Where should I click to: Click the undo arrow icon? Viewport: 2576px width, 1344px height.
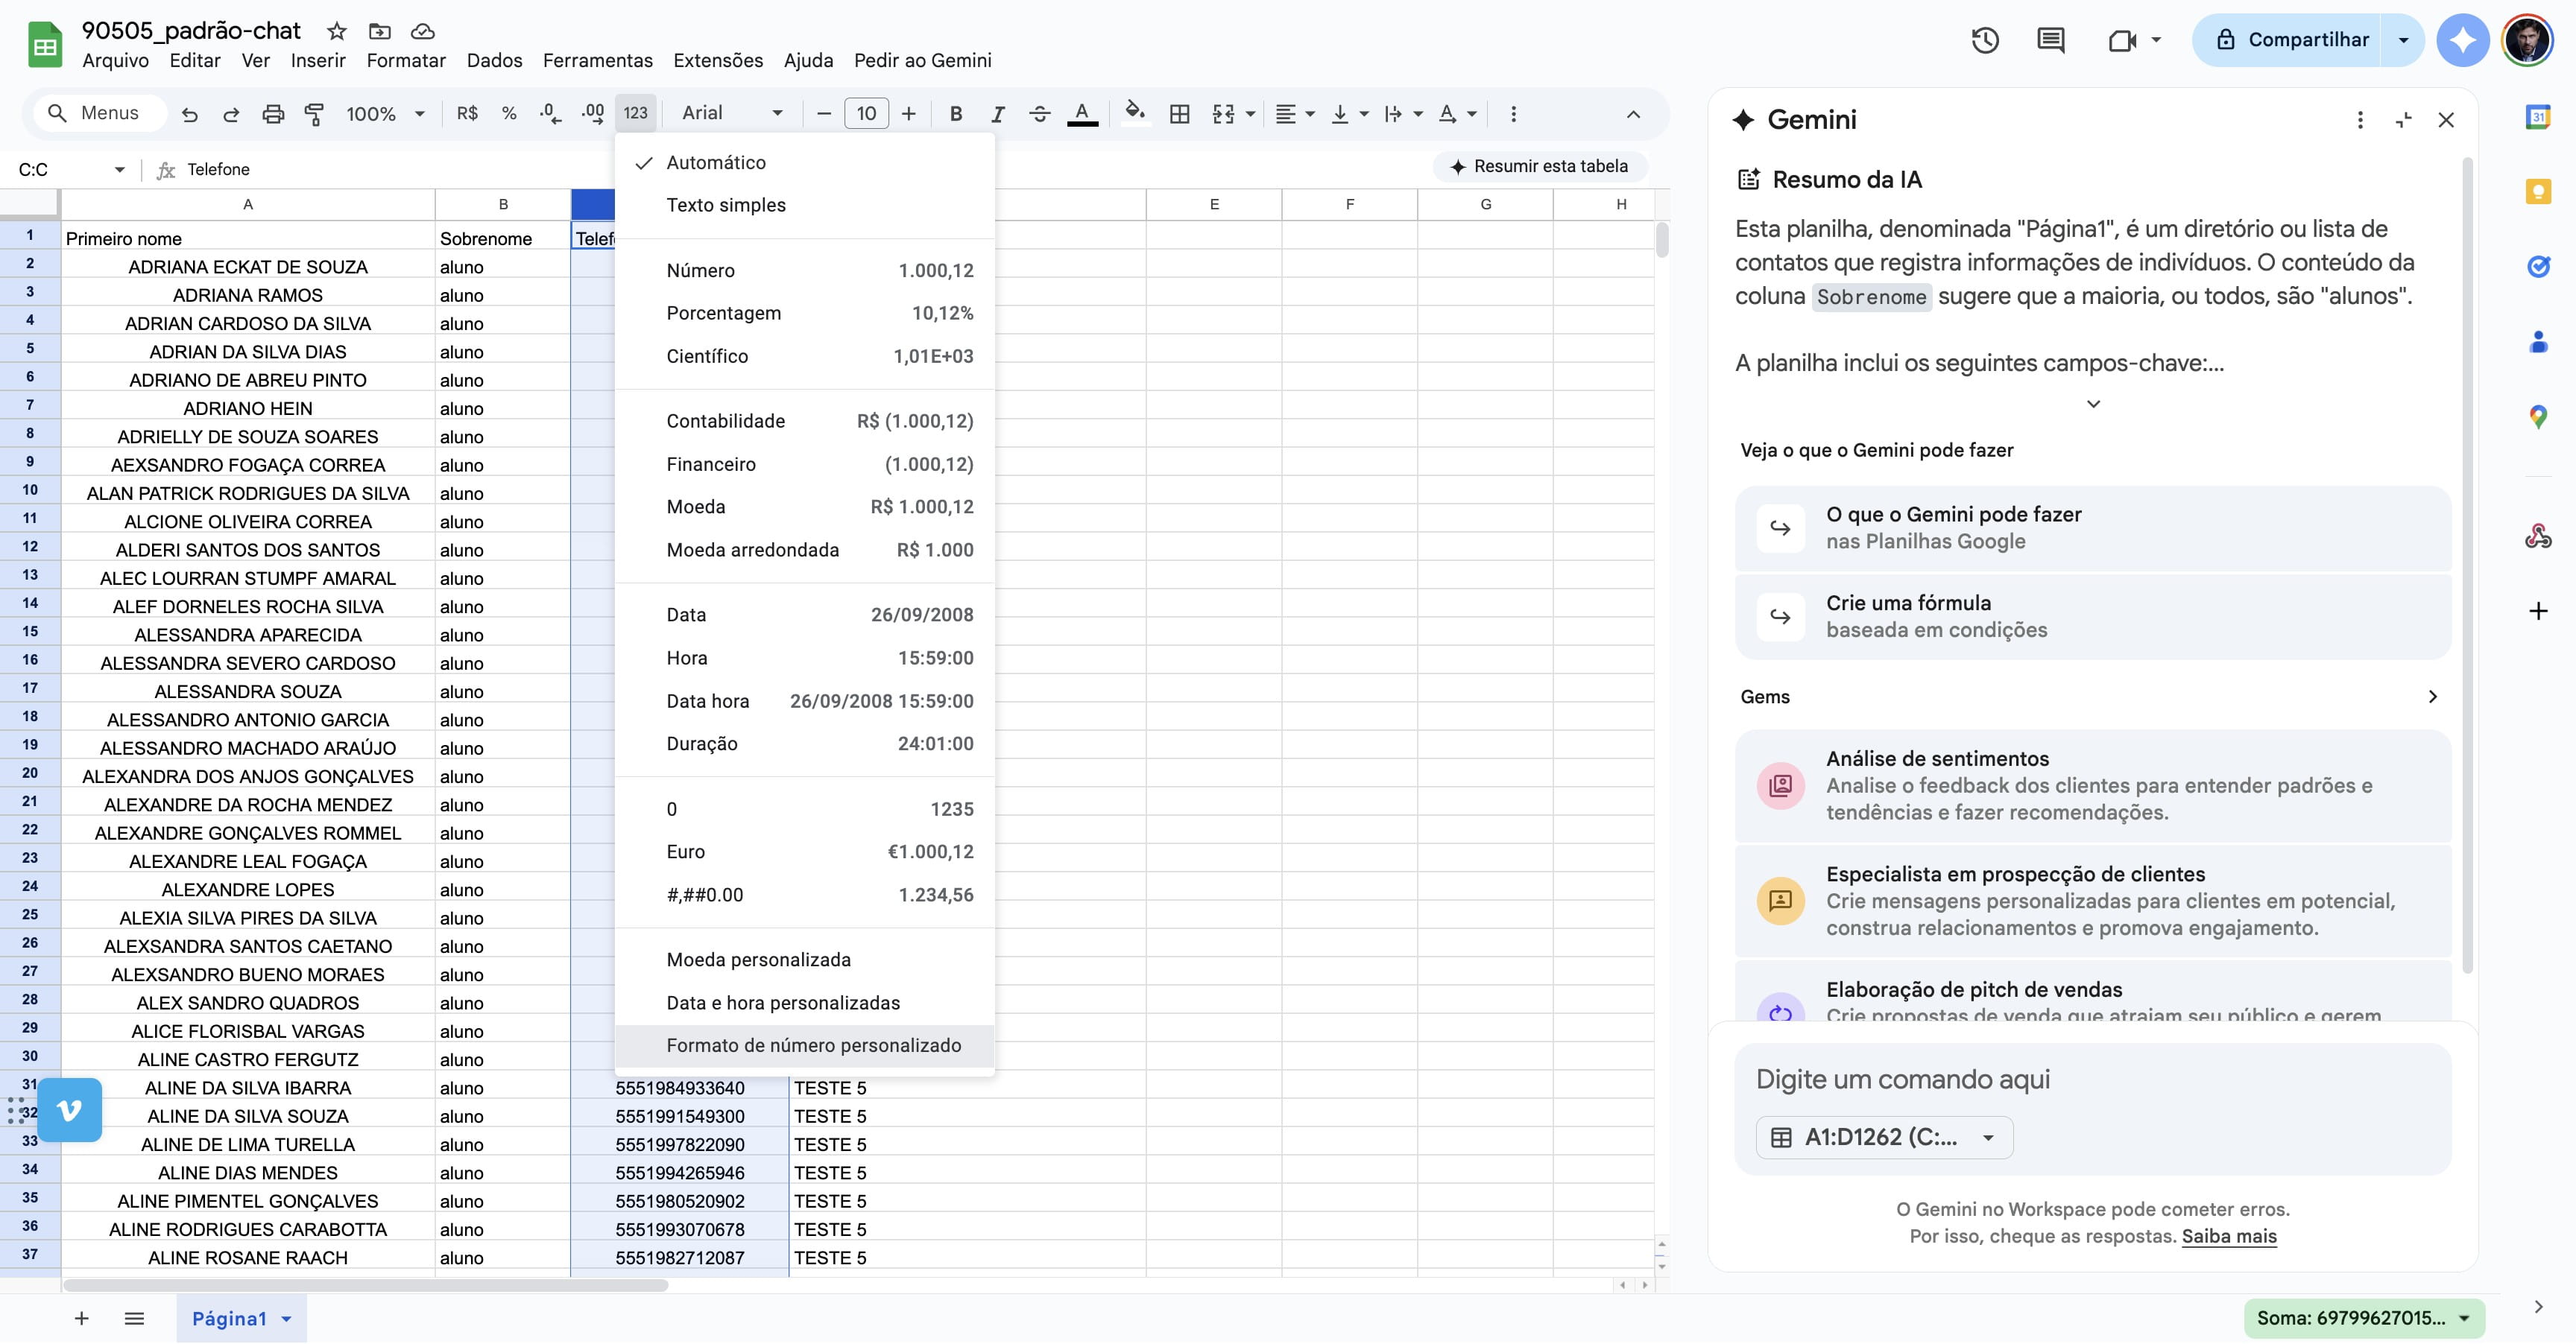pos(189,114)
